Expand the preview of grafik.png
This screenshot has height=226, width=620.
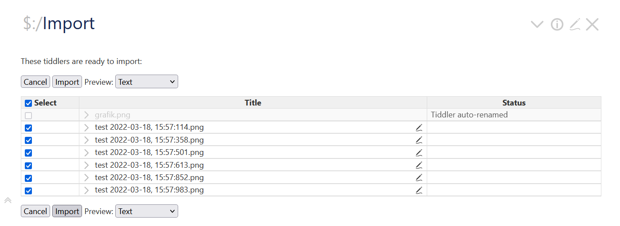point(86,115)
